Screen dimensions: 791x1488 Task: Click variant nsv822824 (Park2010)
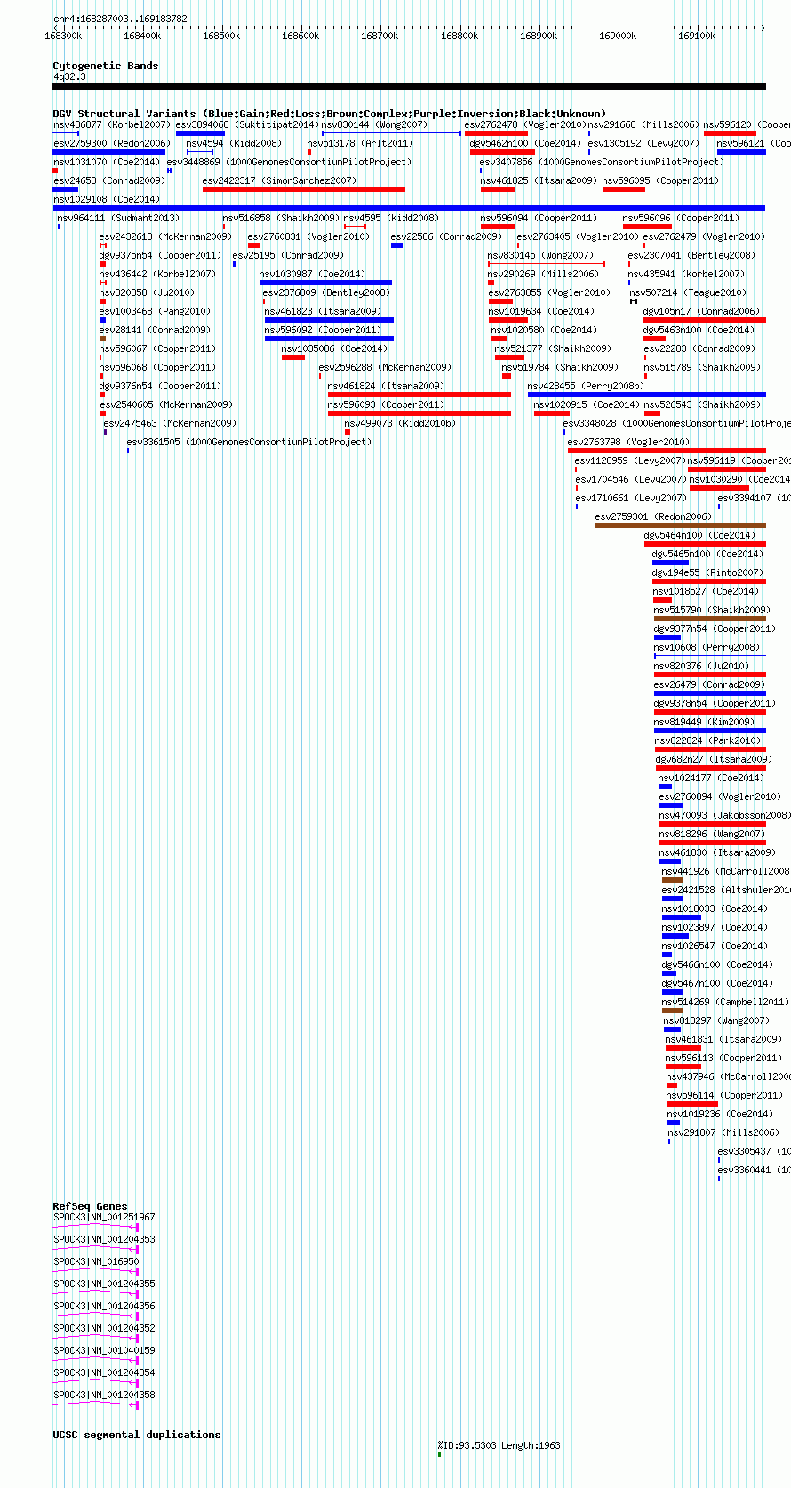708,740
